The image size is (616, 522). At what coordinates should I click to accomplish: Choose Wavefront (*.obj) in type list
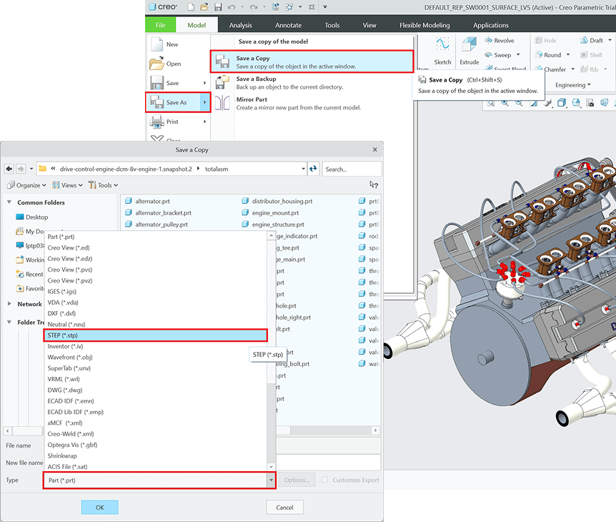(x=156, y=357)
